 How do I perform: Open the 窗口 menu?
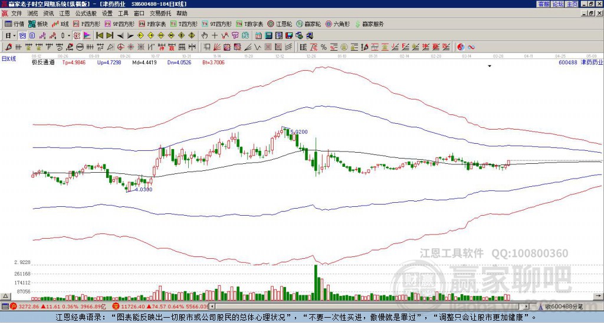click(x=139, y=14)
